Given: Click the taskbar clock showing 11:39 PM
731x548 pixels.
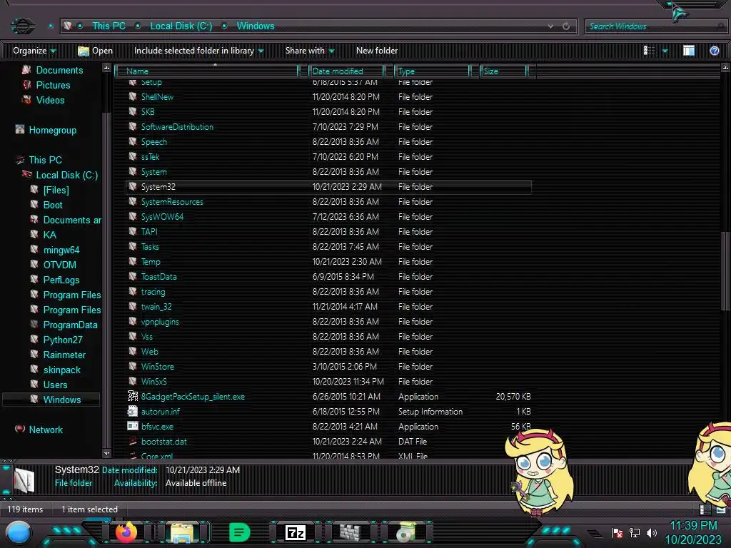Looking at the screenshot, I should click(693, 532).
